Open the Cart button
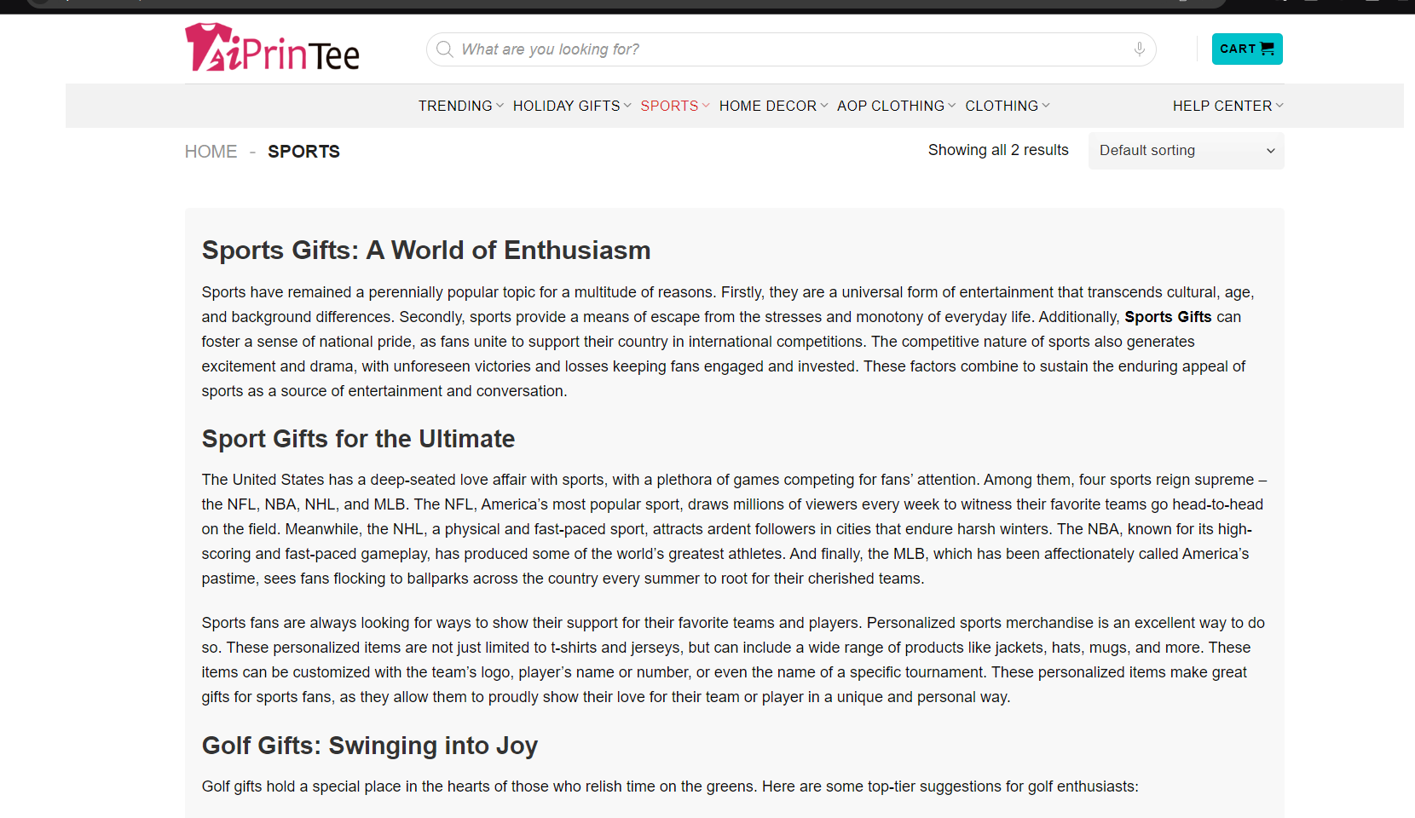1415x818 pixels. (1247, 49)
